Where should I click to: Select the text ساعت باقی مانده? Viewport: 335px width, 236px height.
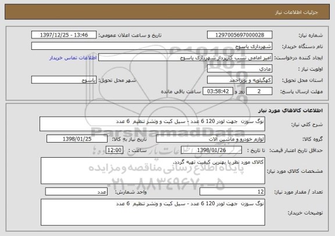coord(181,92)
